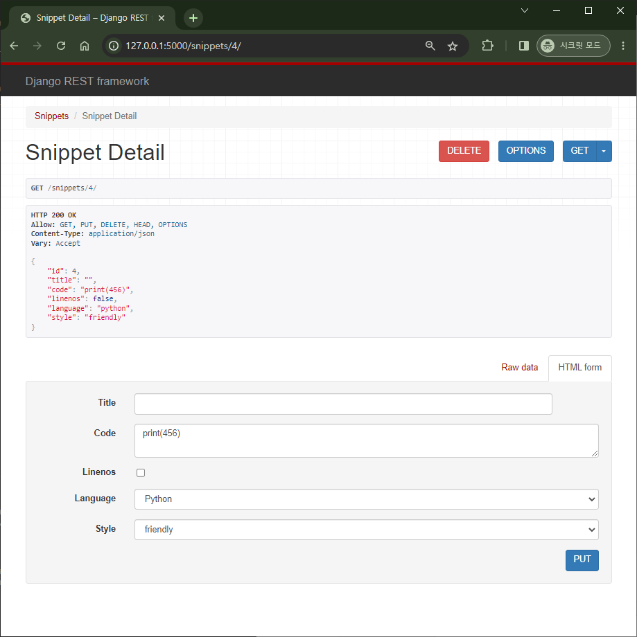Image resolution: width=637 pixels, height=637 pixels.
Task: Open the extensions puzzle icon
Action: coord(487,46)
